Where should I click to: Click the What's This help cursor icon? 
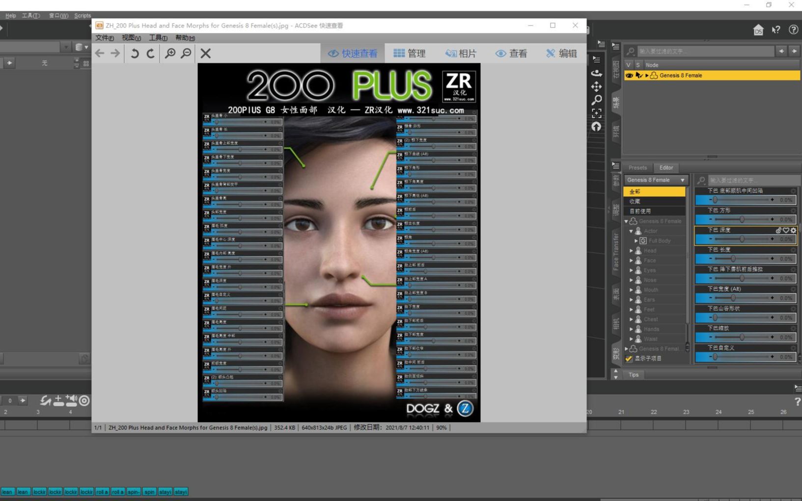click(776, 29)
